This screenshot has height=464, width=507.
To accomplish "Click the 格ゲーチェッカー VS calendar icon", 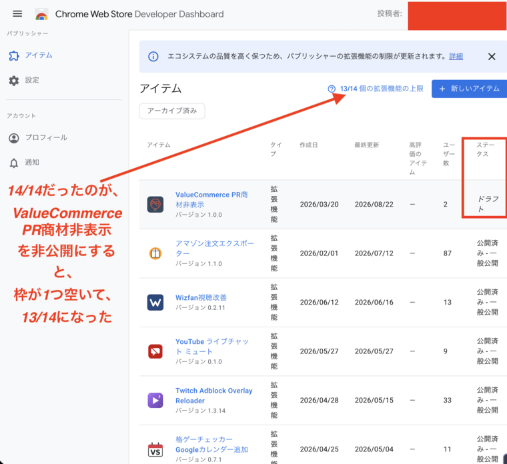I will coord(155,449).
